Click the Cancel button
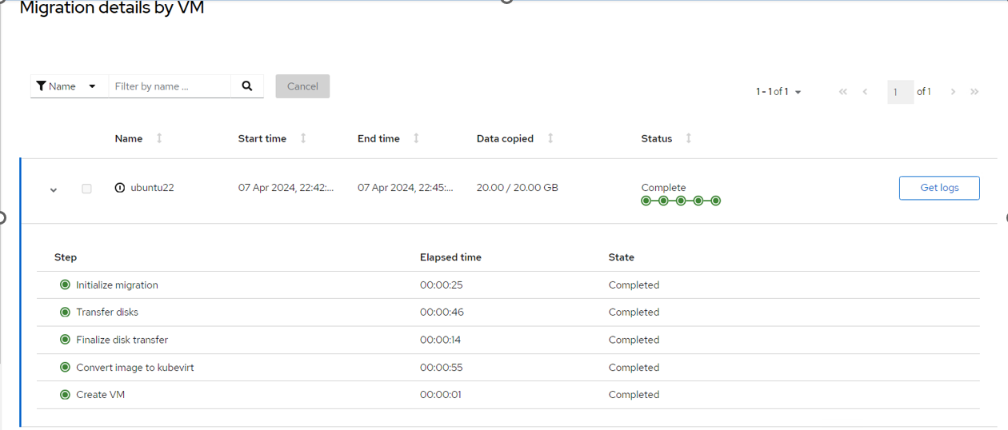This screenshot has height=430, width=1008. (x=302, y=86)
